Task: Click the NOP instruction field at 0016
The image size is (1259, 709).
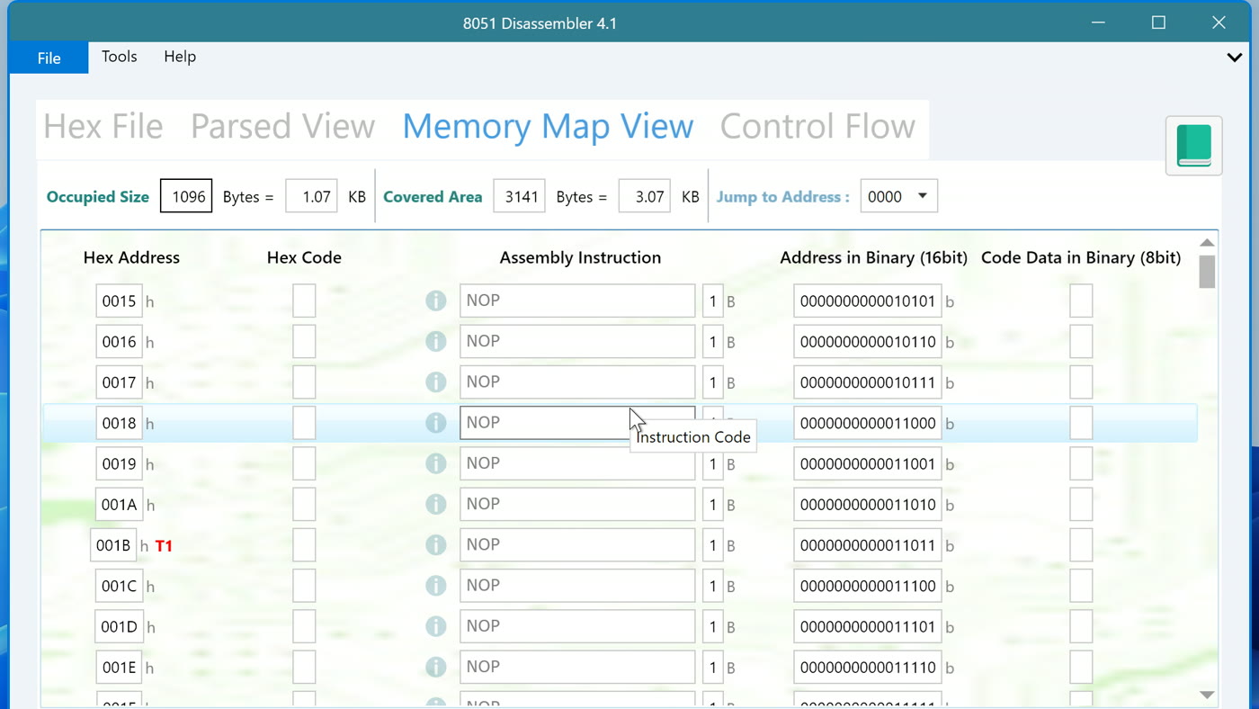Action: [577, 341]
